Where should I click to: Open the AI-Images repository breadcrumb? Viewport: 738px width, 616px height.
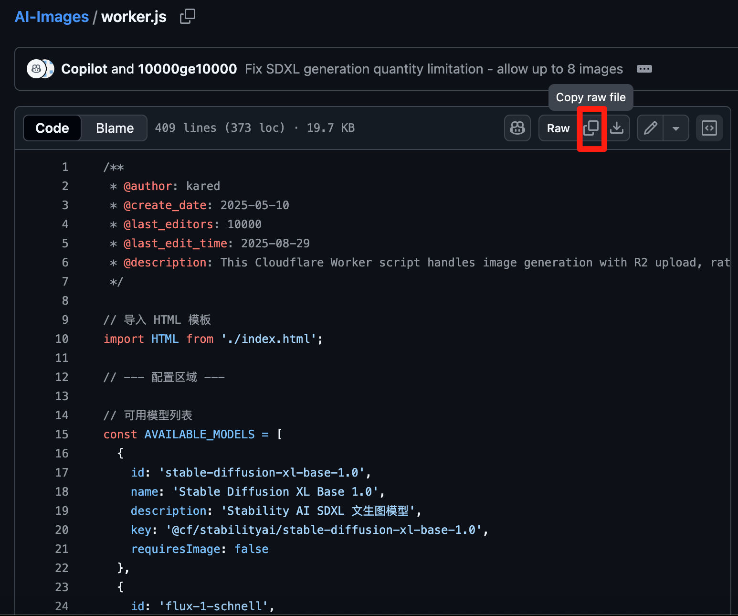coord(52,17)
